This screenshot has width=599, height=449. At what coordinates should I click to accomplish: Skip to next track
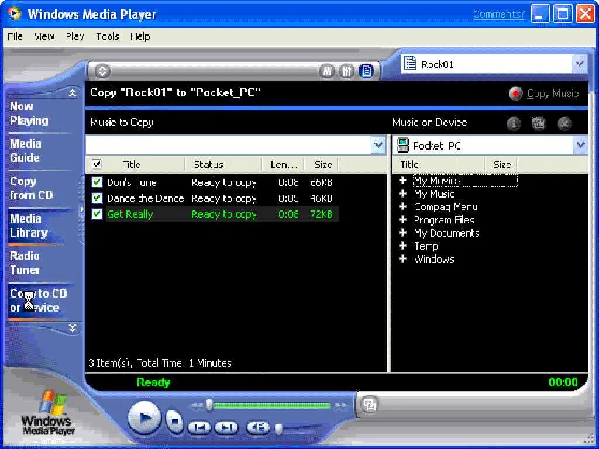point(226,427)
